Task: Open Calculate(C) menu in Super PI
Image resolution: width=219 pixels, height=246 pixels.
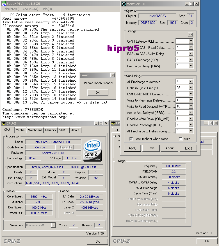Action: (x=11, y=9)
